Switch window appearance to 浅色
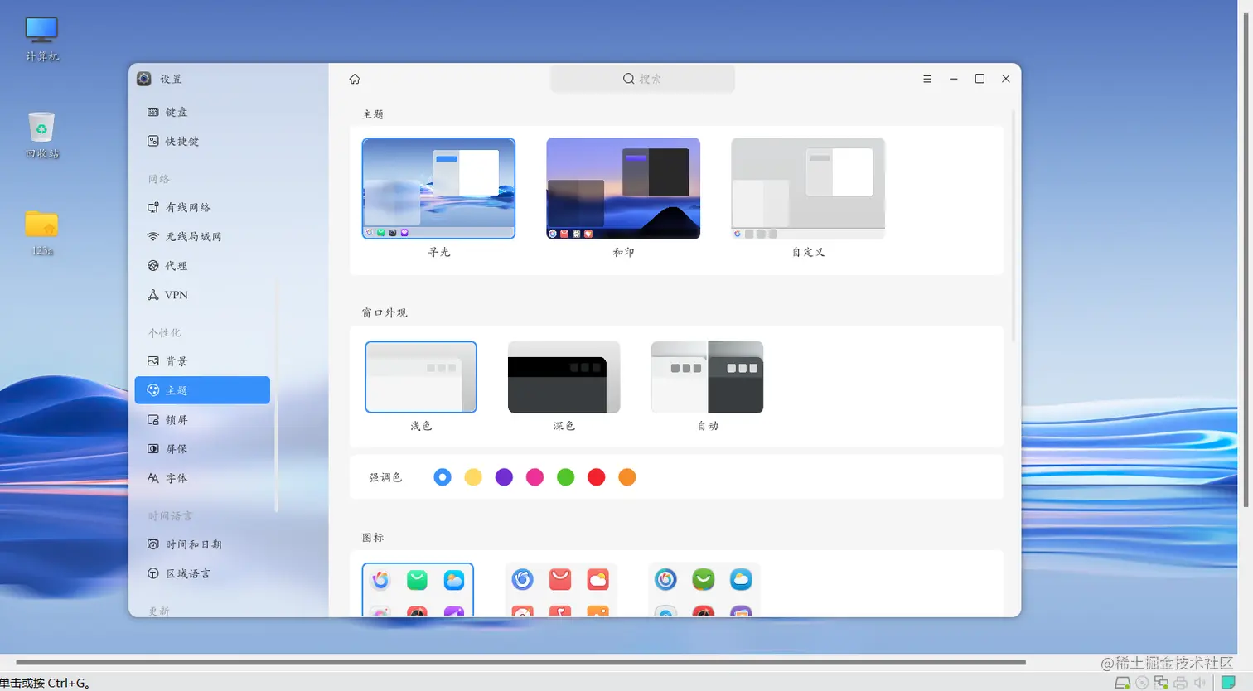1253x691 pixels. coord(421,377)
